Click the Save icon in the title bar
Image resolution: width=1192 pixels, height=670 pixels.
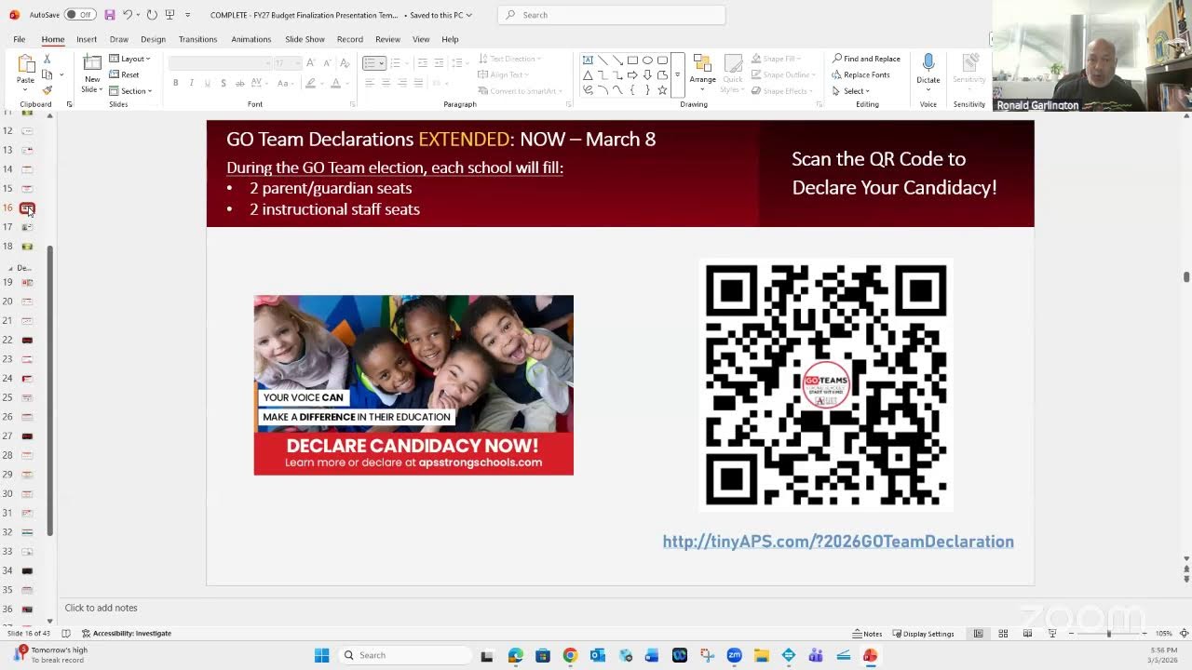click(x=110, y=15)
